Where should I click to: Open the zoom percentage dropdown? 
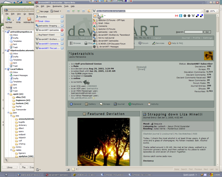coord(217,11)
